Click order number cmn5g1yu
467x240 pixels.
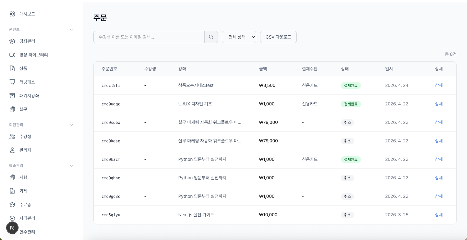[111, 215]
